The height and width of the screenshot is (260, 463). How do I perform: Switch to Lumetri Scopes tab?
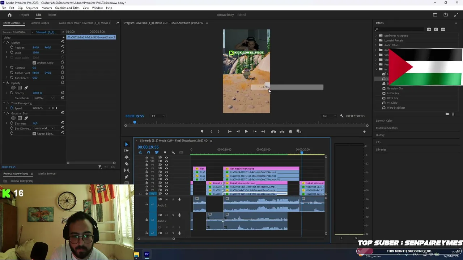pos(40,23)
